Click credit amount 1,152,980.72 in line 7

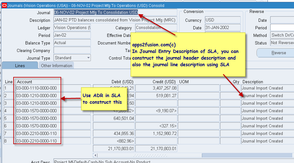click(156, 133)
